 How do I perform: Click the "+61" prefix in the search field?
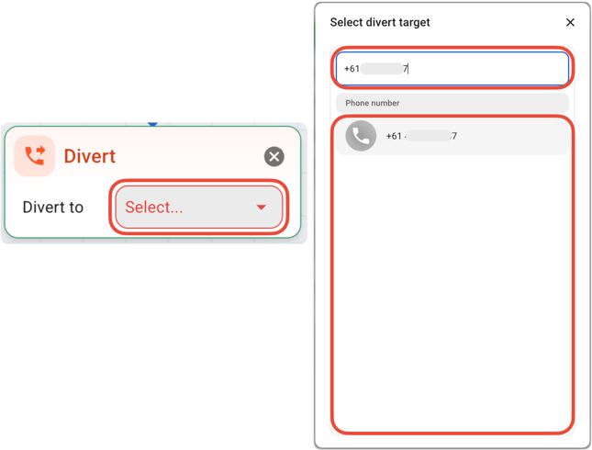(352, 69)
